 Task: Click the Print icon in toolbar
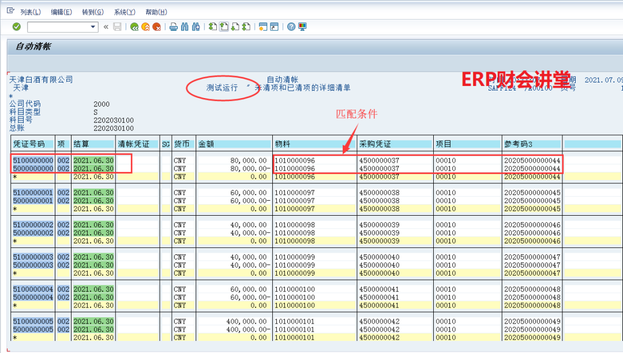click(x=174, y=27)
